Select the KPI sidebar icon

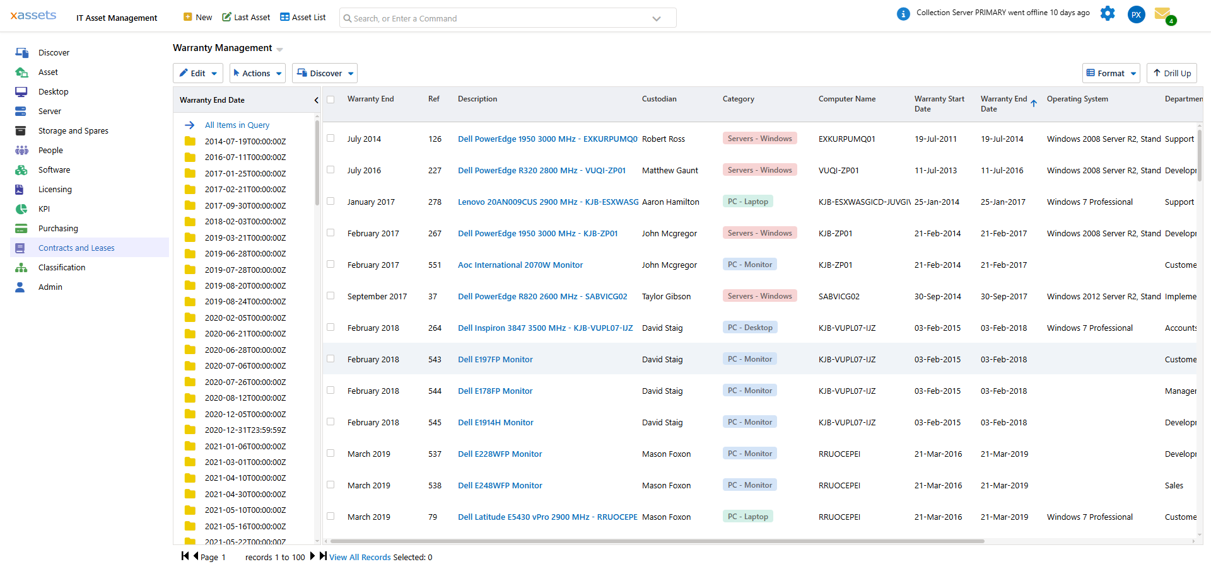tap(21, 209)
